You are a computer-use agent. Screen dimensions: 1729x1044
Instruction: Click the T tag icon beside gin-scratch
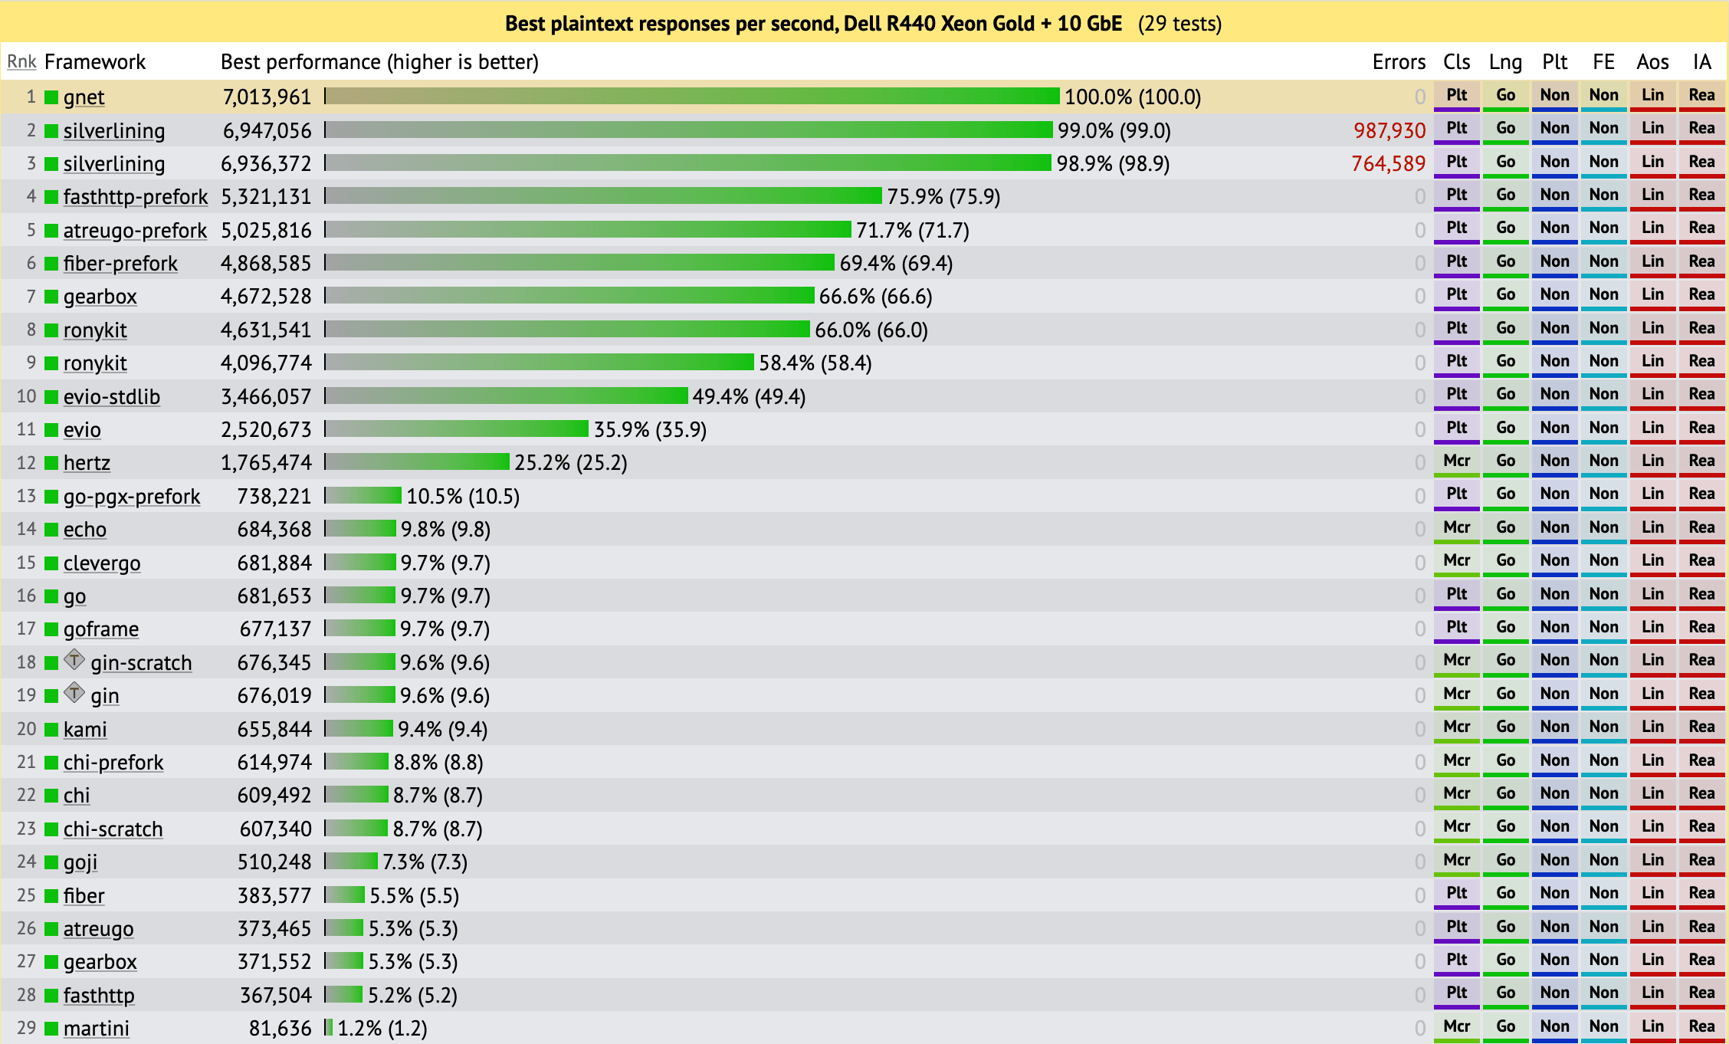point(74,659)
